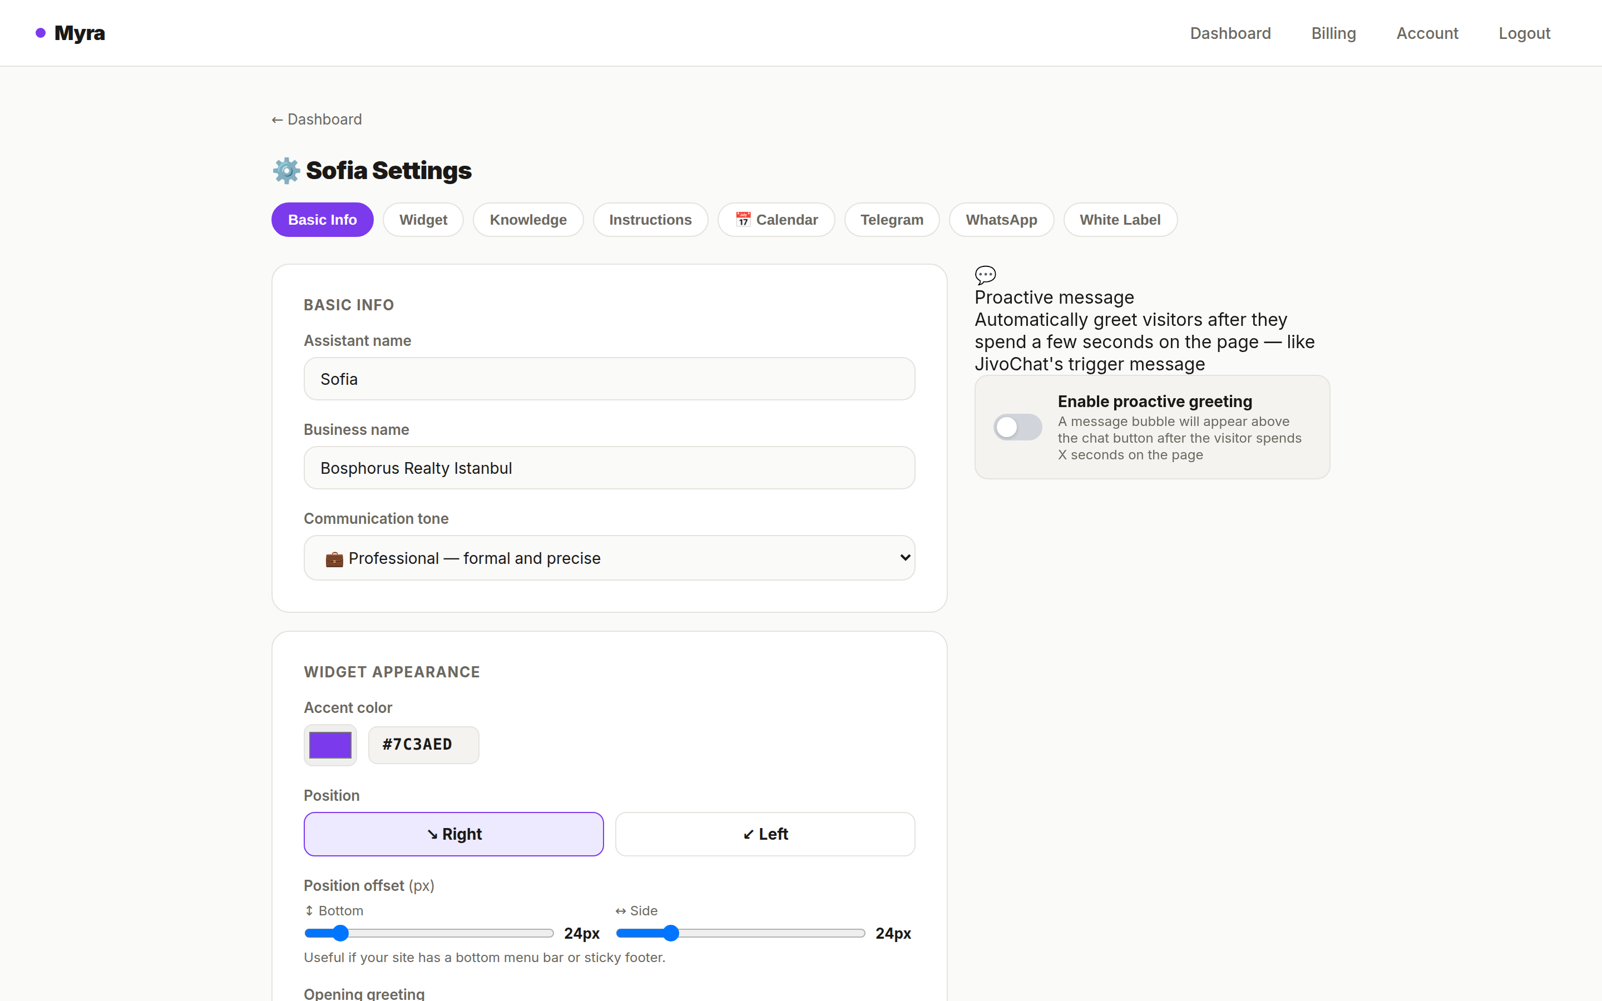This screenshot has height=1001, width=1602.
Task: Click the gear icon beside Sofia Settings
Action: 286,171
